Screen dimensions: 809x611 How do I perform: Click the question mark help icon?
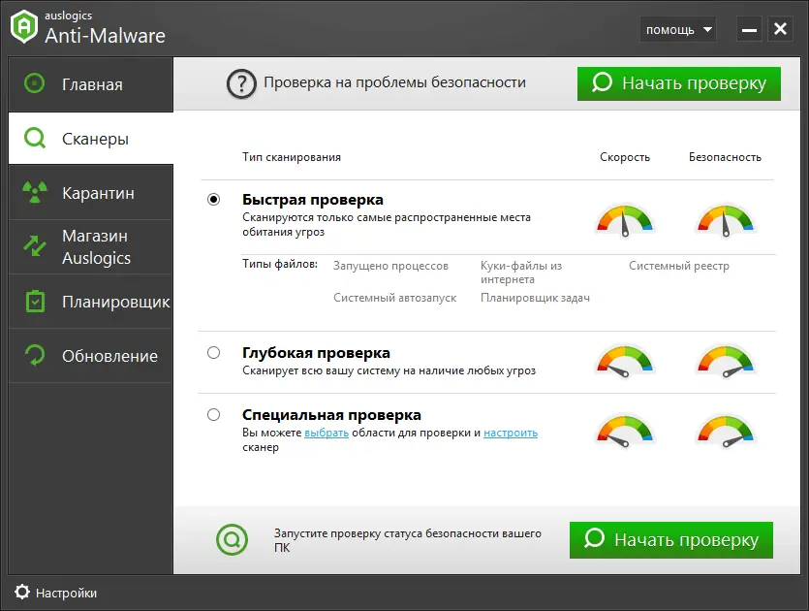[241, 83]
